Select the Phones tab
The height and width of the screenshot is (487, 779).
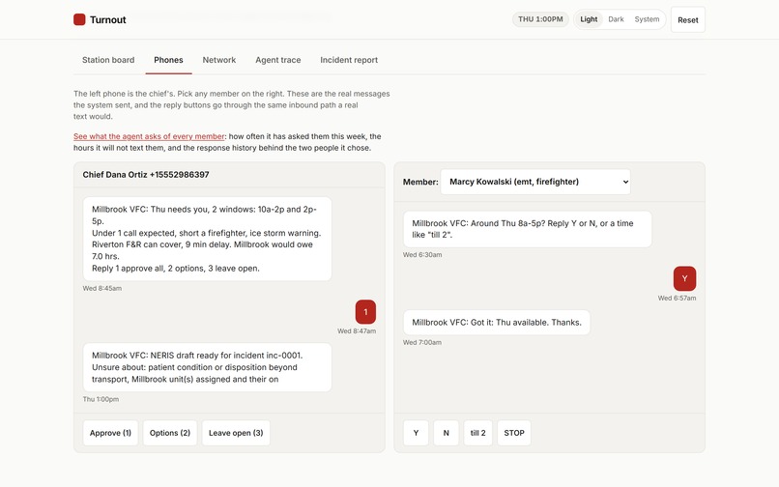click(x=168, y=60)
